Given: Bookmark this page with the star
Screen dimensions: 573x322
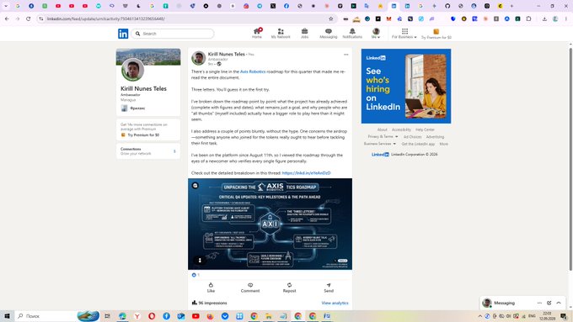Looking at the screenshot, I should click(x=330, y=18).
